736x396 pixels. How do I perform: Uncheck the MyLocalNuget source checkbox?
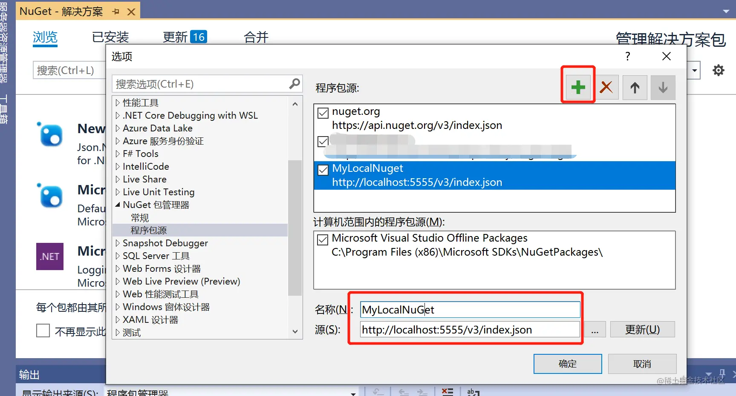(x=323, y=170)
